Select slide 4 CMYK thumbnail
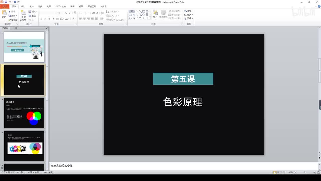The height and width of the screenshot is (181, 321). [x=24, y=146]
